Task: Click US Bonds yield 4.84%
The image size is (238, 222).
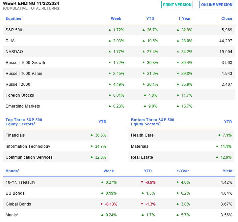Action: (x=226, y=193)
